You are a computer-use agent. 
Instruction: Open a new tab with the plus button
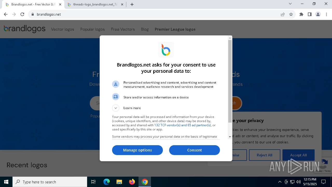tap(132, 4)
